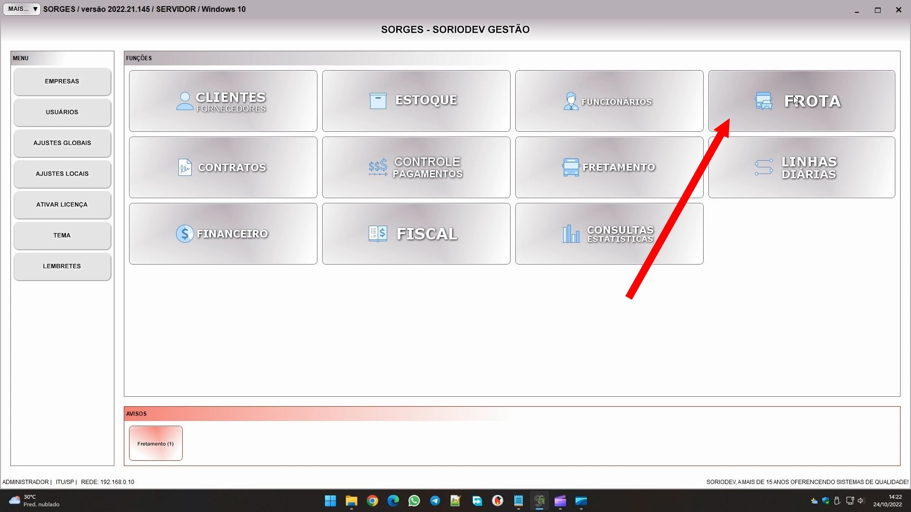Open the MAIS... dropdown menu
Viewport: 911px width, 512px height.
[21, 9]
